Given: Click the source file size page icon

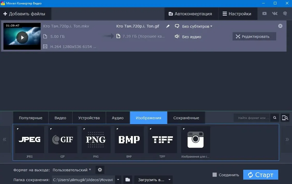Looking at the screenshot, I should coord(45,36).
